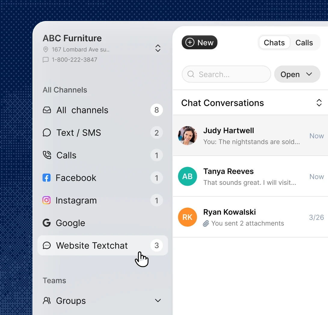Click the Google G icon
This screenshot has width=328, height=315.
tap(47, 223)
